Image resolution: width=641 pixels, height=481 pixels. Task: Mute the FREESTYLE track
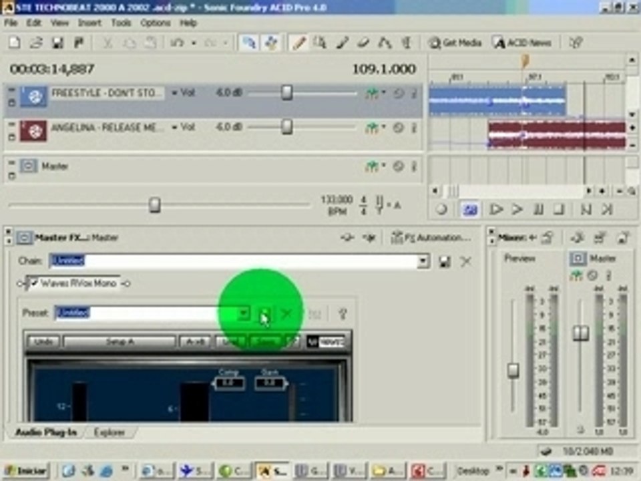[x=398, y=94]
